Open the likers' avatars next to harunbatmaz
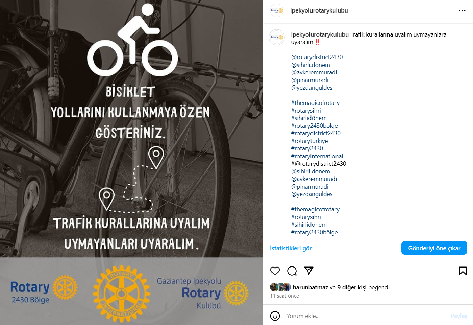Viewport: 473px width, 325px height. (280, 287)
